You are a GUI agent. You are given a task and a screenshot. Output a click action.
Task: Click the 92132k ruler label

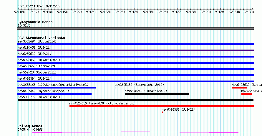249,12
